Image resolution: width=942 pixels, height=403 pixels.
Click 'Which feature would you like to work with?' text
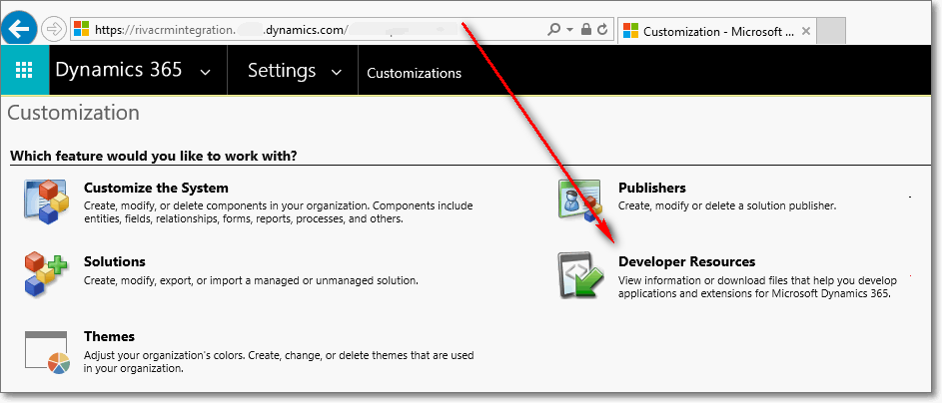click(155, 157)
